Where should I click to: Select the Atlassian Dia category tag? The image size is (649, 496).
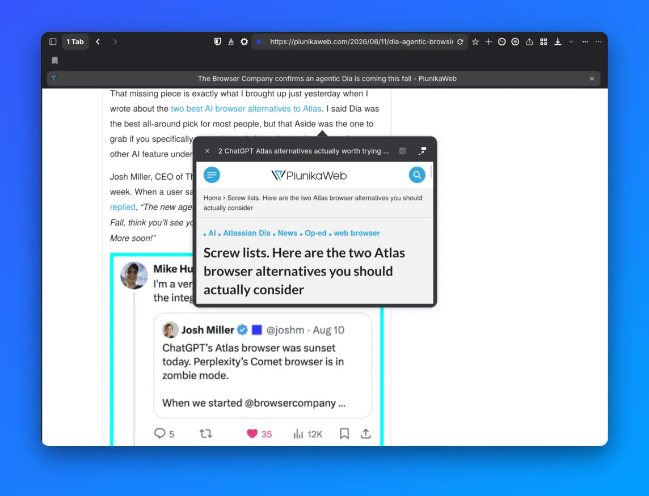247,233
